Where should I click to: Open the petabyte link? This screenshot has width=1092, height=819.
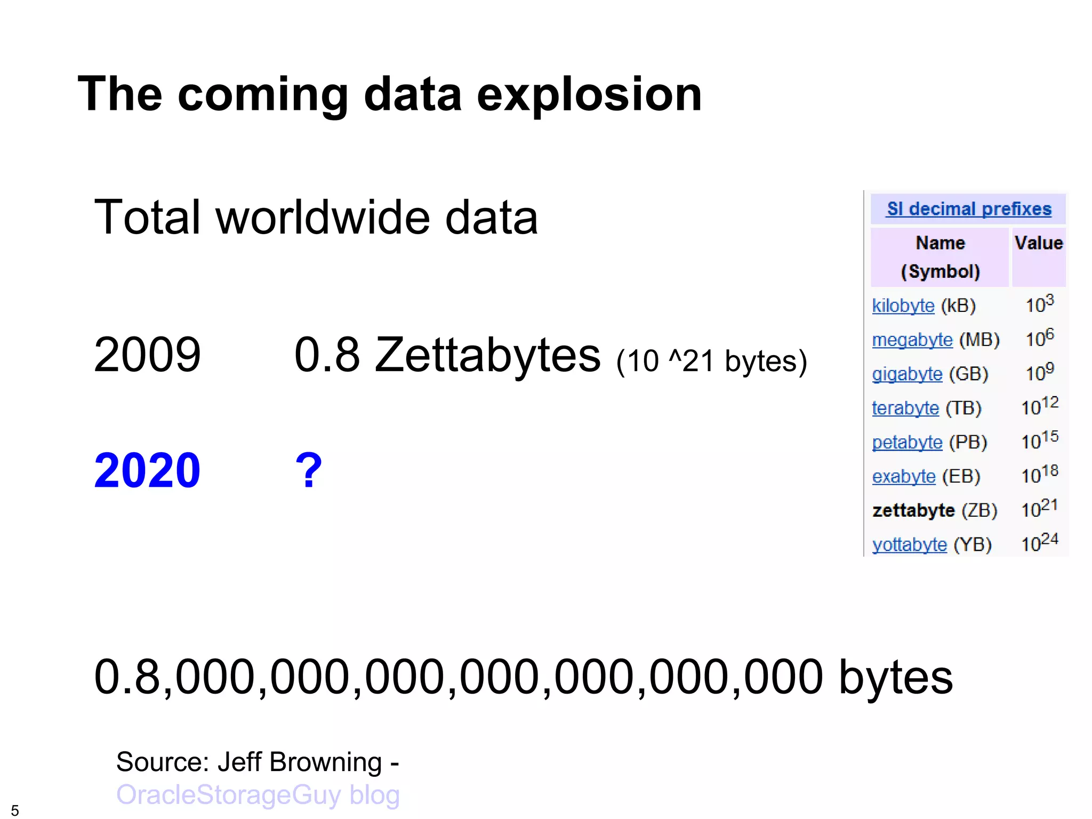pos(907,442)
